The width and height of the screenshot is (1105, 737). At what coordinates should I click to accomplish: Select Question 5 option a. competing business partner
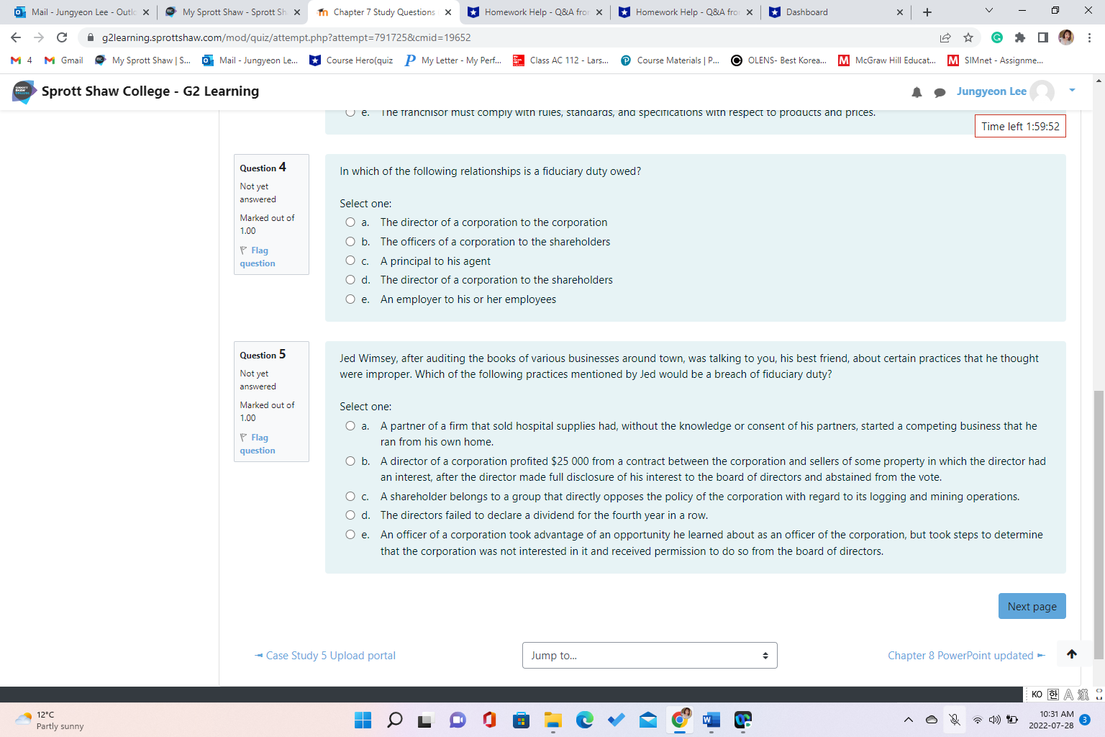point(350,426)
